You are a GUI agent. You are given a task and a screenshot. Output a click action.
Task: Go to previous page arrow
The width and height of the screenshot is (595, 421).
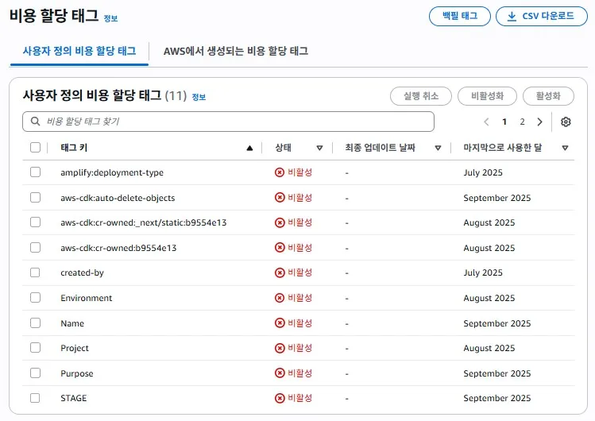click(x=486, y=122)
